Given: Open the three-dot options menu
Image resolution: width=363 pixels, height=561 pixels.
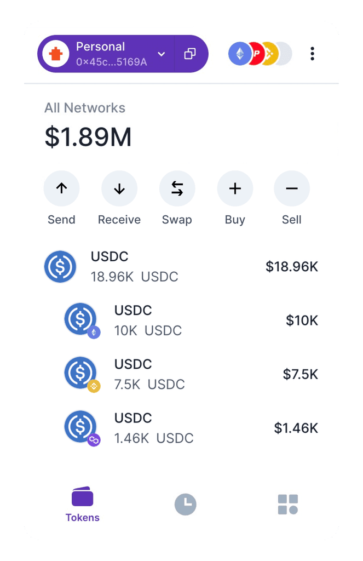Looking at the screenshot, I should pos(313,54).
